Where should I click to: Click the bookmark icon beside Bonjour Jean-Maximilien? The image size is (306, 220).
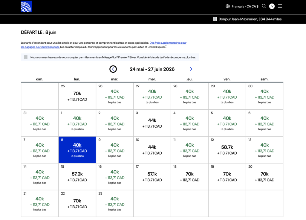coord(215,19)
